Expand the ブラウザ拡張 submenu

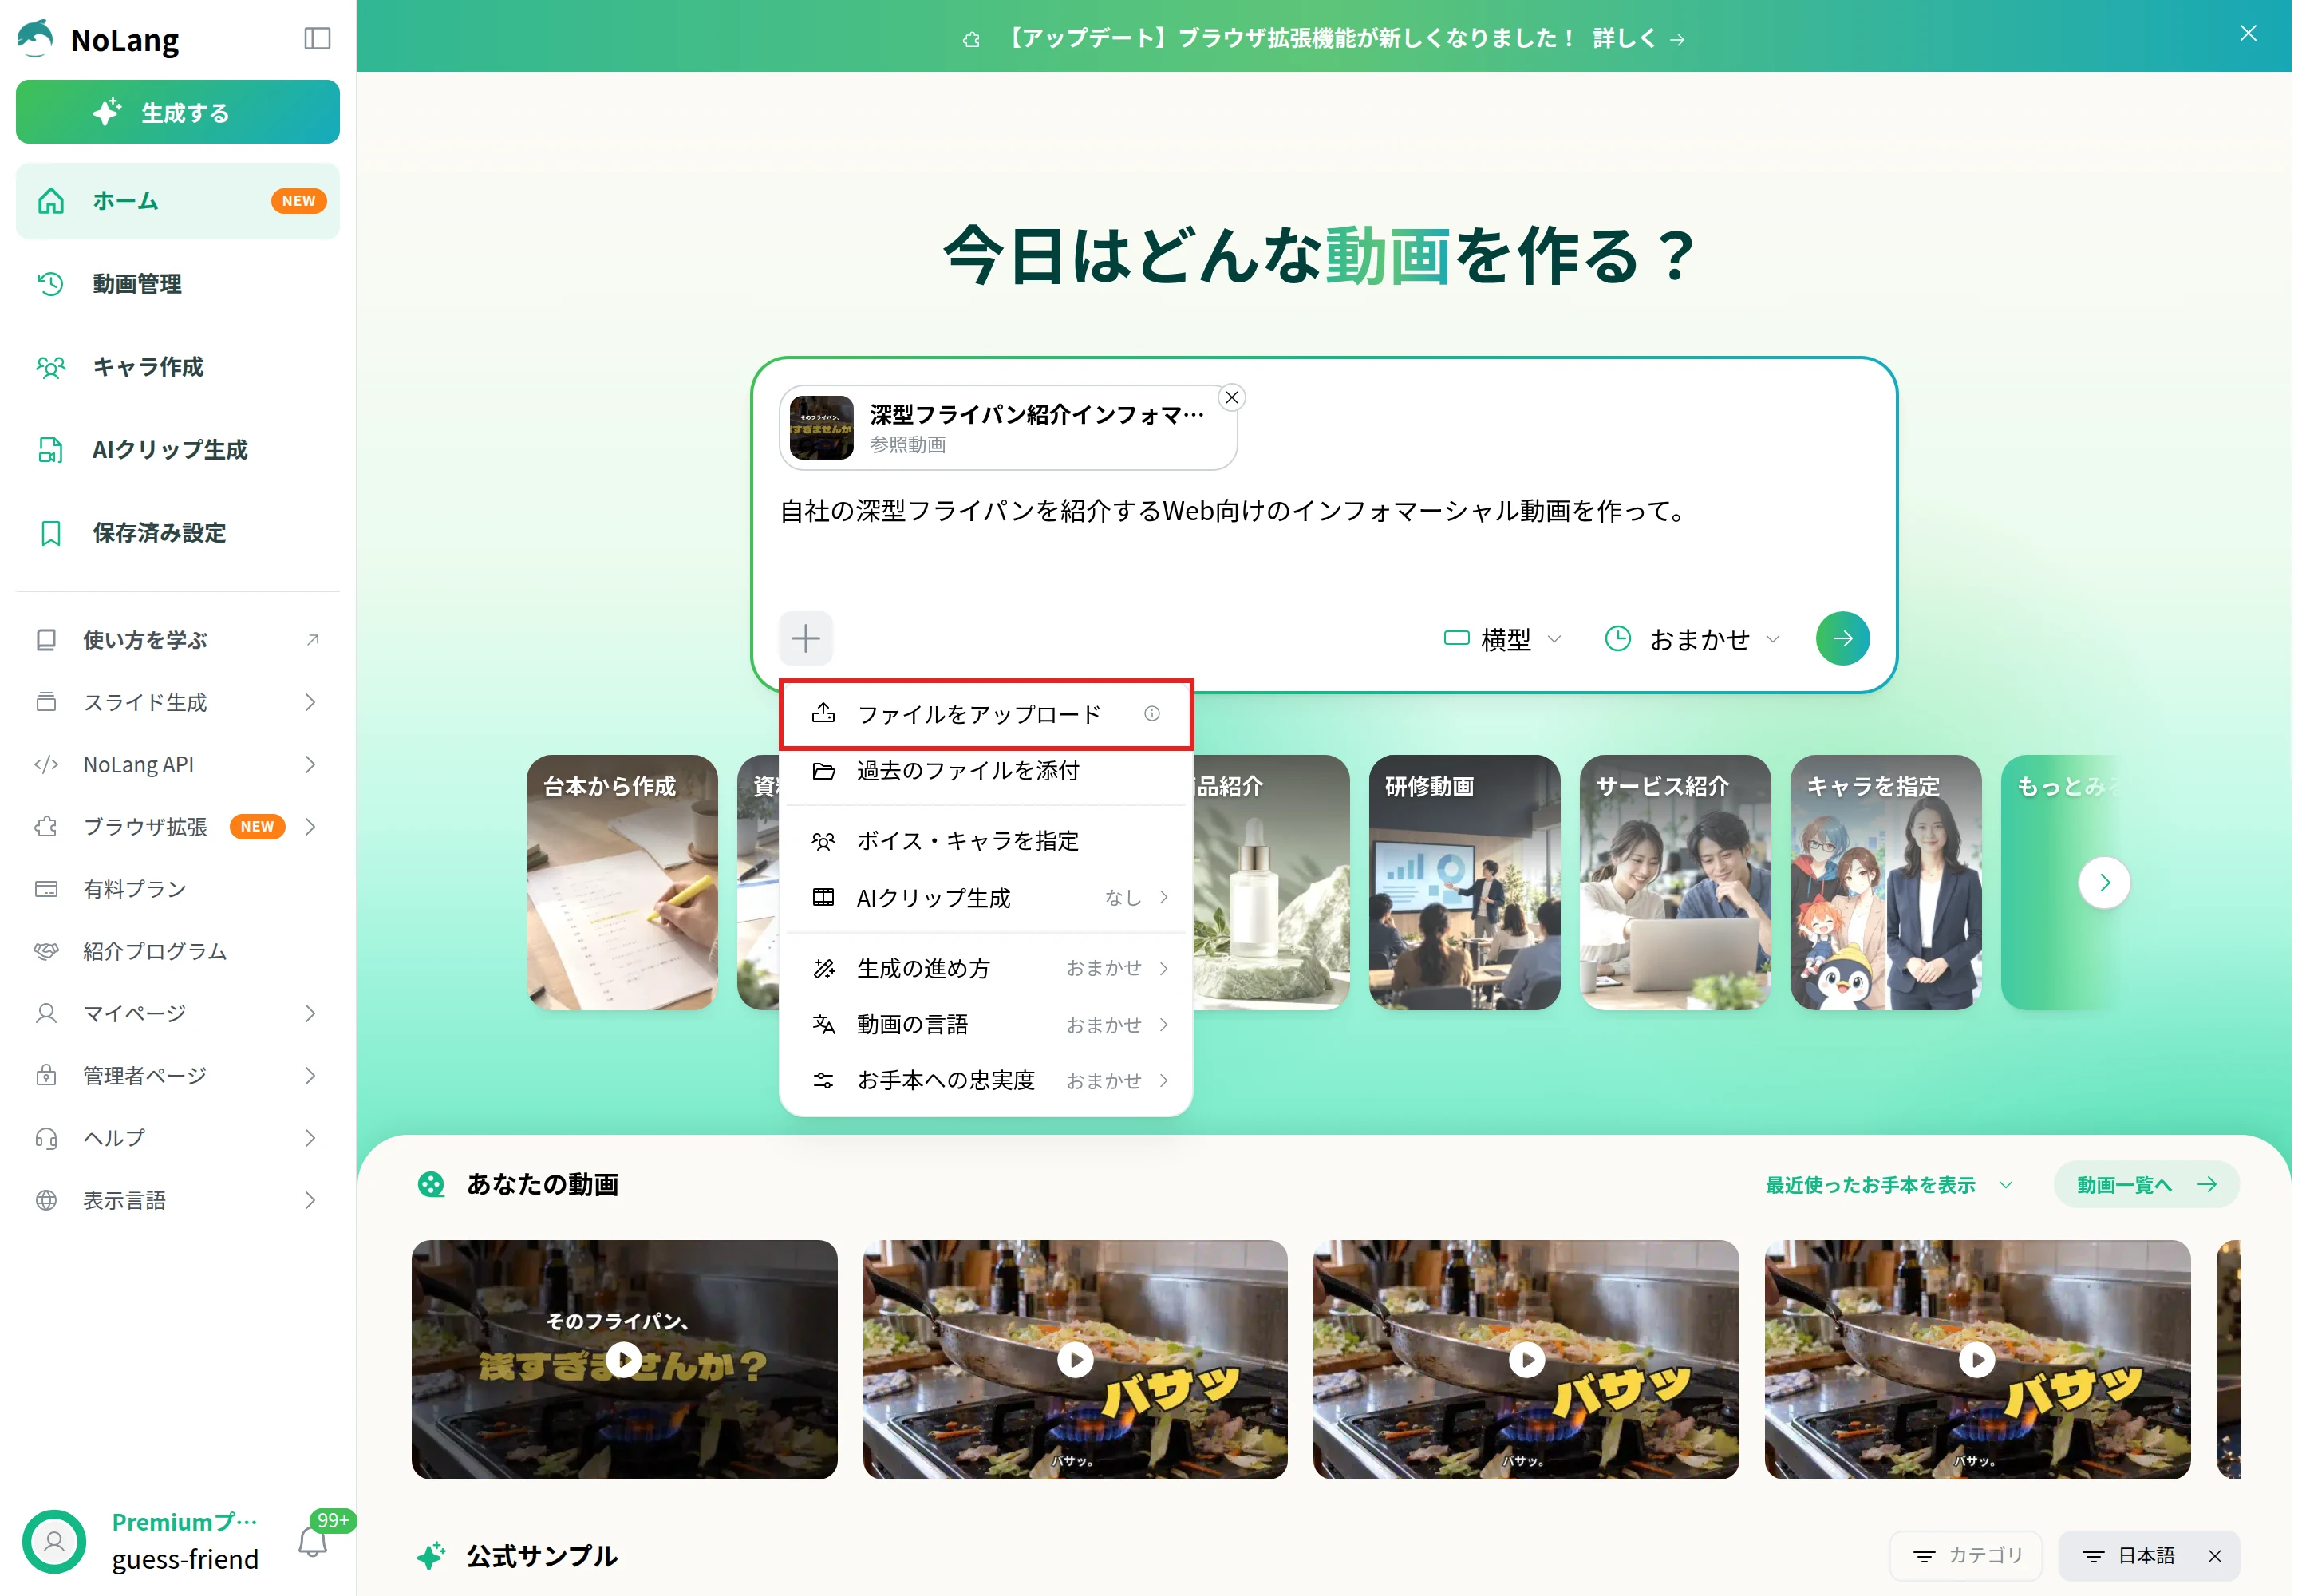(x=178, y=827)
